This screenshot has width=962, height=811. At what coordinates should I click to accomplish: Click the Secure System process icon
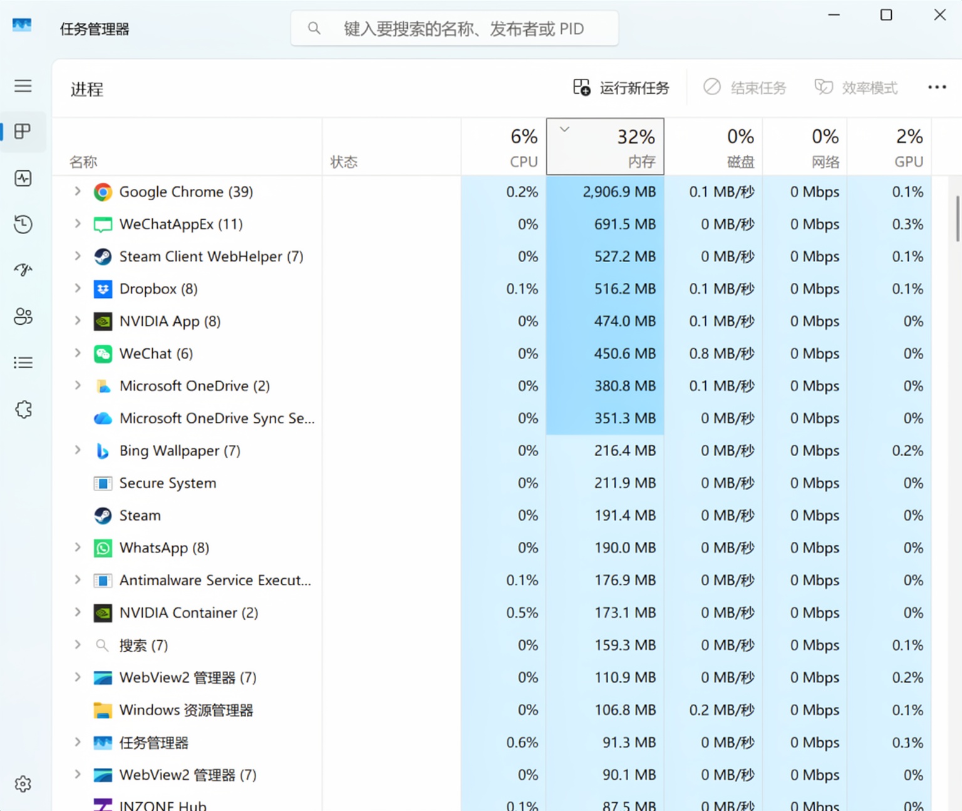pos(103,483)
